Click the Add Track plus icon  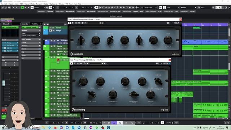click(x=45, y=24)
